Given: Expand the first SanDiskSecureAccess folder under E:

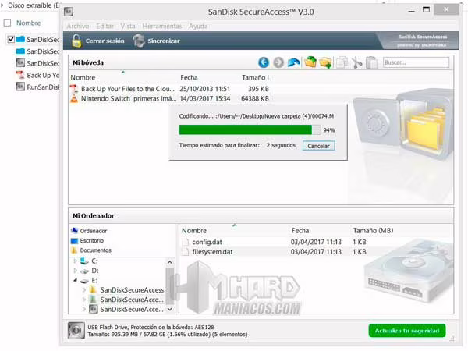Looking at the screenshot, I should point(84,290).
